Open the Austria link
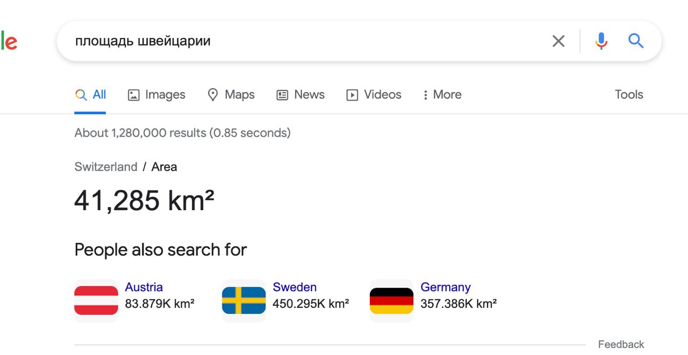688x355 pixels. 144,287
